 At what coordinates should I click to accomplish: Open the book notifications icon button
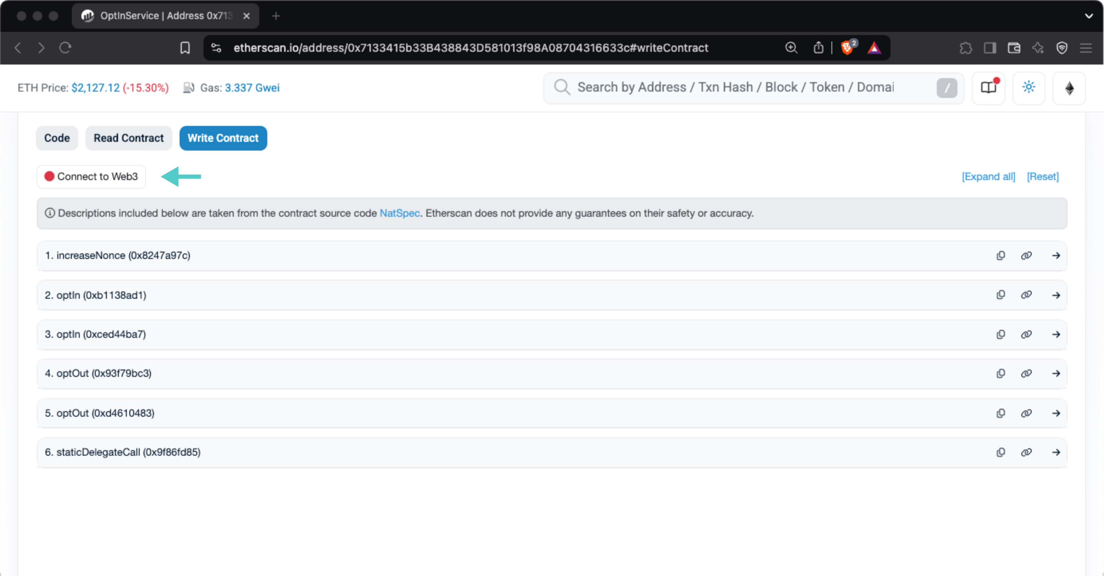tap(988, 88)
